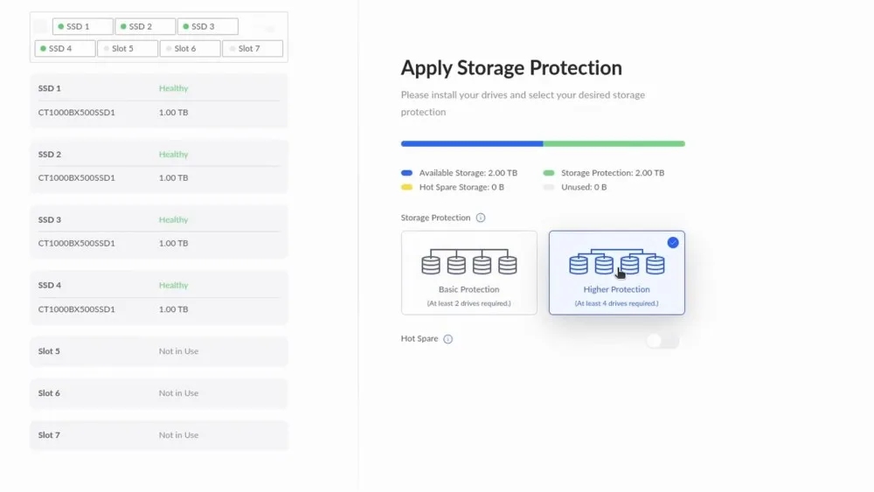
Task: Click the Basic Protection drives icon
Action: tap(468, 262)
